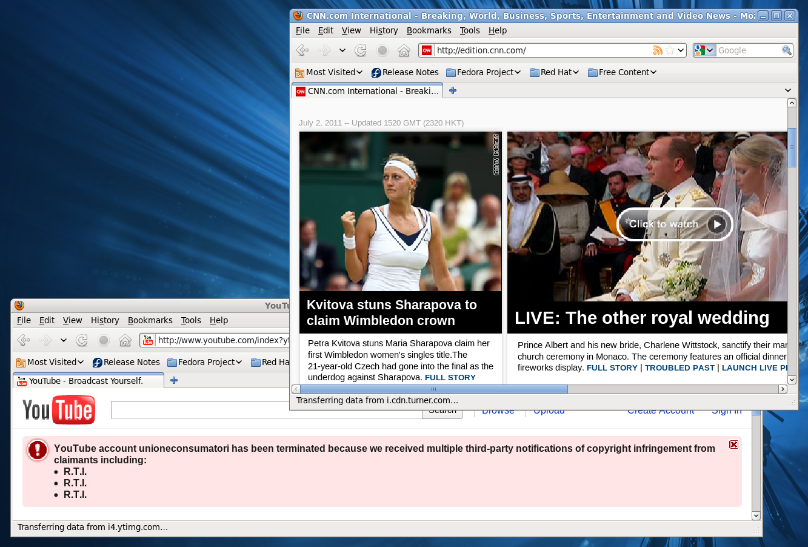Click Stop loading button in CNN window
808x547 pixels.
[x=382, y=50]
